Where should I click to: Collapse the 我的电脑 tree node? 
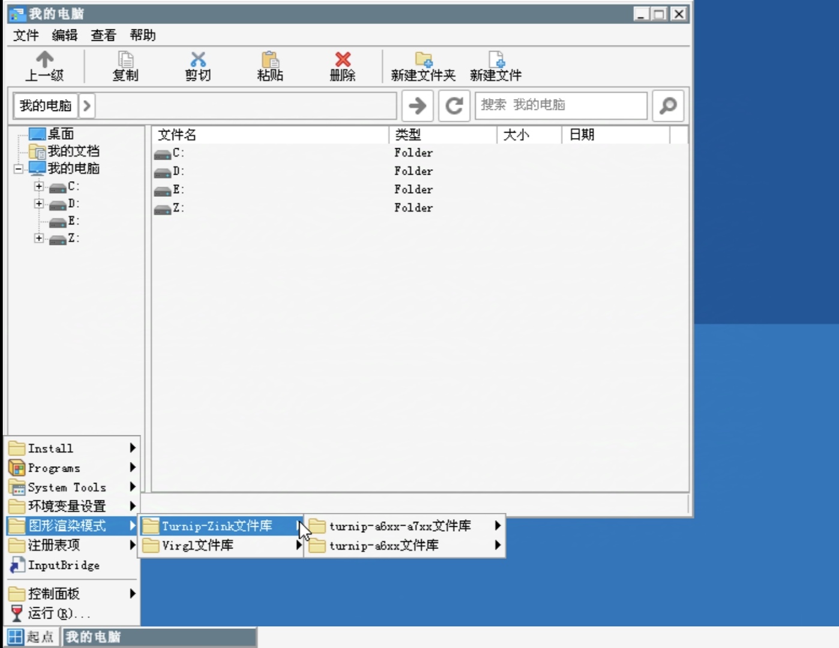pos(19,169)
